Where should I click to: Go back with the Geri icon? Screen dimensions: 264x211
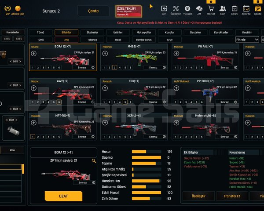pos(164,9)
